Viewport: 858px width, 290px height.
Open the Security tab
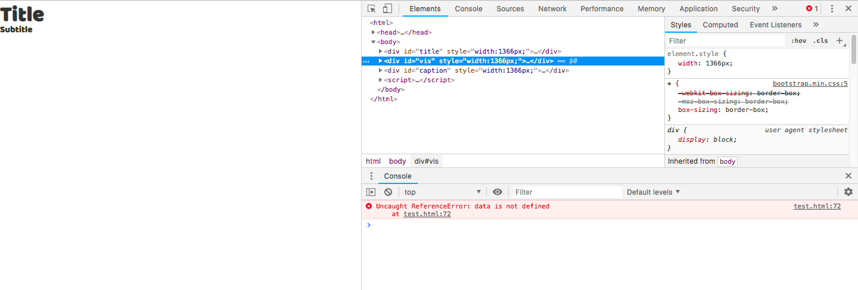745,8
